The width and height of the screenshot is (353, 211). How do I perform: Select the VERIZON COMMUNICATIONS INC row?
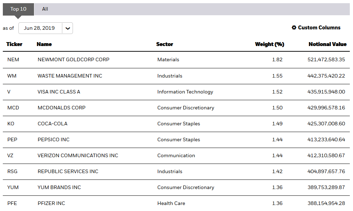tap(78, 155)
